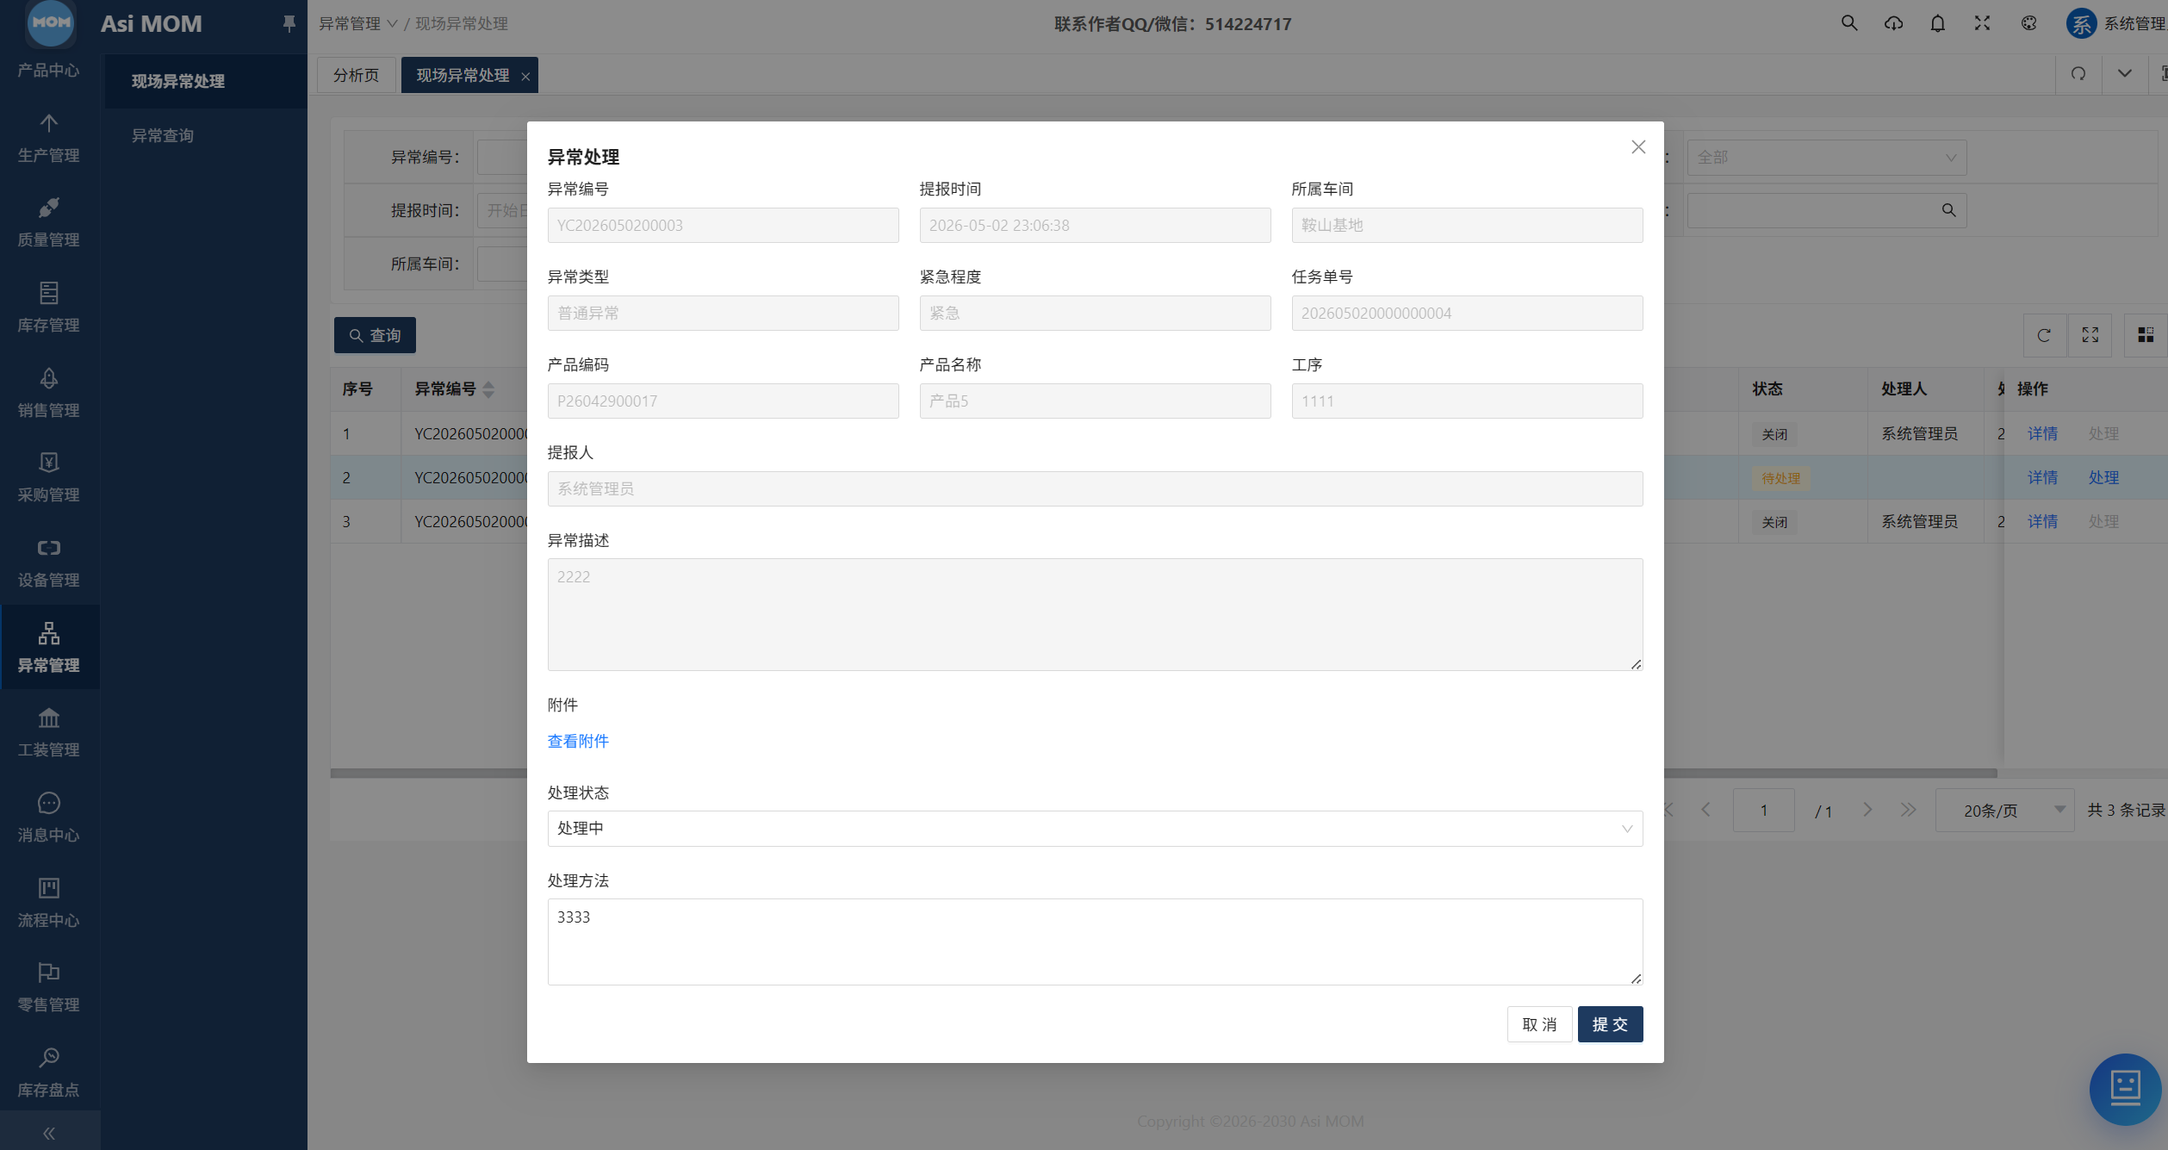Open floating chat assistant icon
Screen dimensions: 2168x1150
[2125, 1089]
